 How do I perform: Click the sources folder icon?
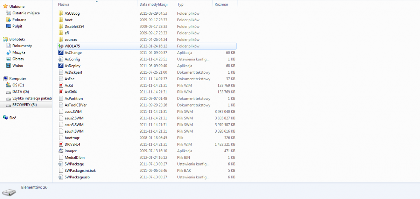point(61,39)
